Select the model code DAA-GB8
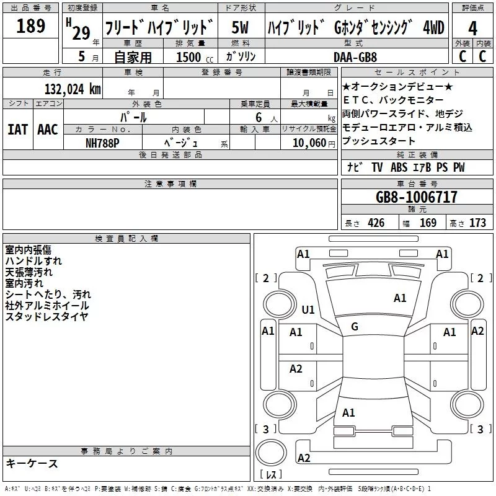Image resolution: width=496 pixels, height=496 pixels. 355,56
